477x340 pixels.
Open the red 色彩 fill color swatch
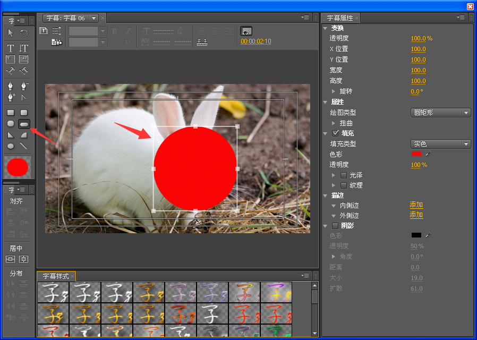(x=416, y=154)
